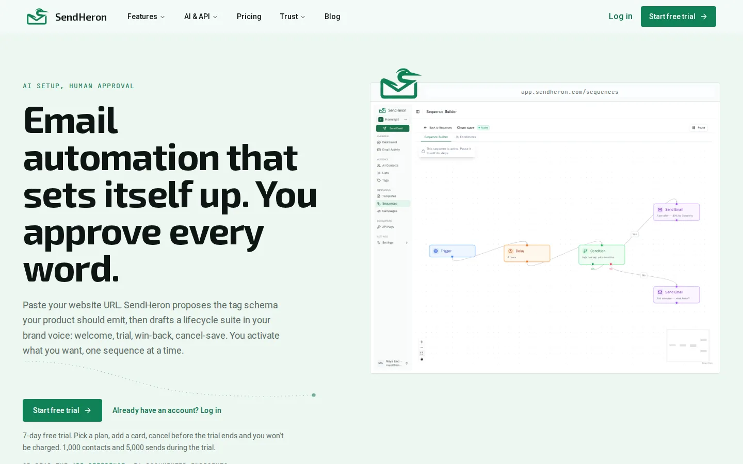Toggle the sidebar collapse icon beside Sequence Builder
The height and width of the screenshot is (464, 743).
coord(418,112)
